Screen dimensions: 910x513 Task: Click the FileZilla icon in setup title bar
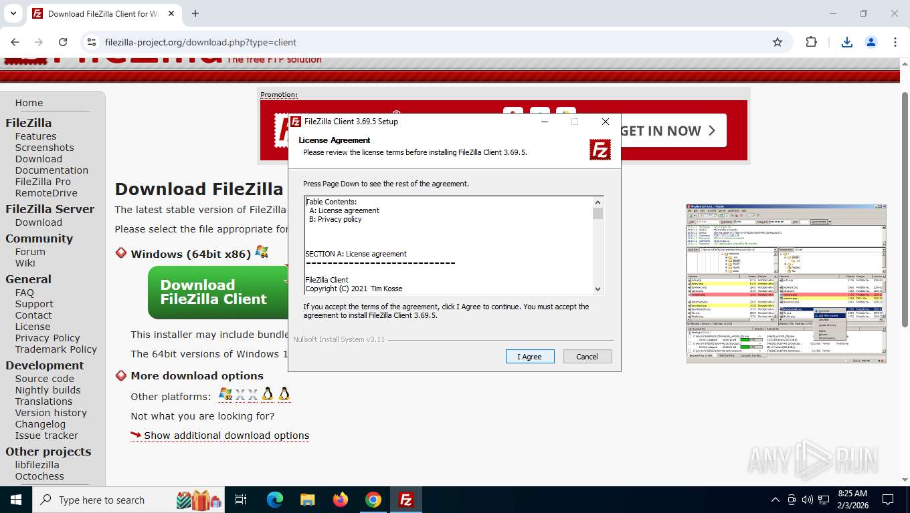(295, 122)
